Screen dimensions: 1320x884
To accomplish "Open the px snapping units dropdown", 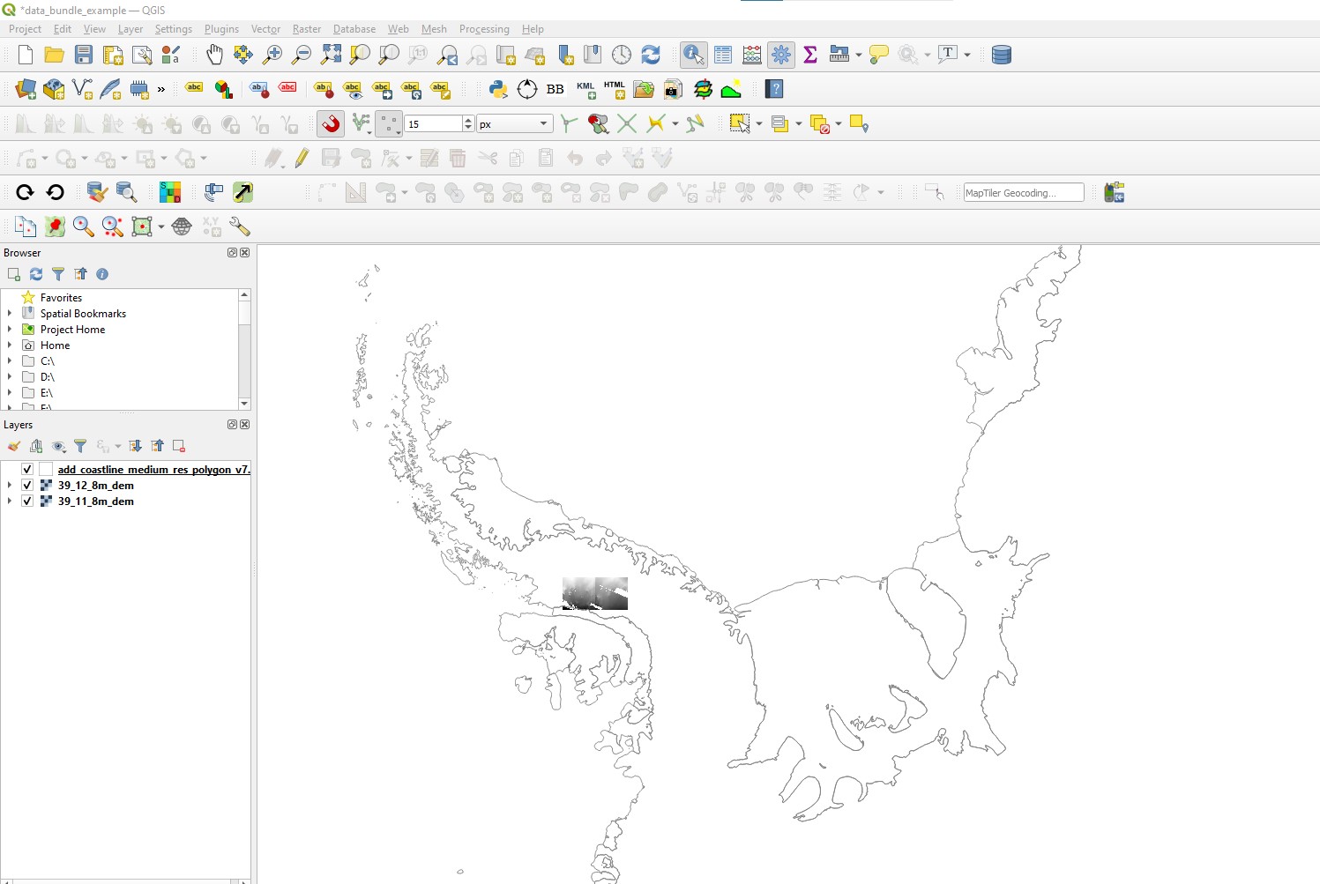I will point(515,123).
